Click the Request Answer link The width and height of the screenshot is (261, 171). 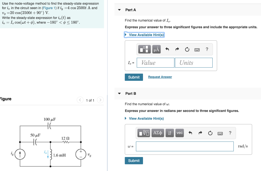point(160,77)
